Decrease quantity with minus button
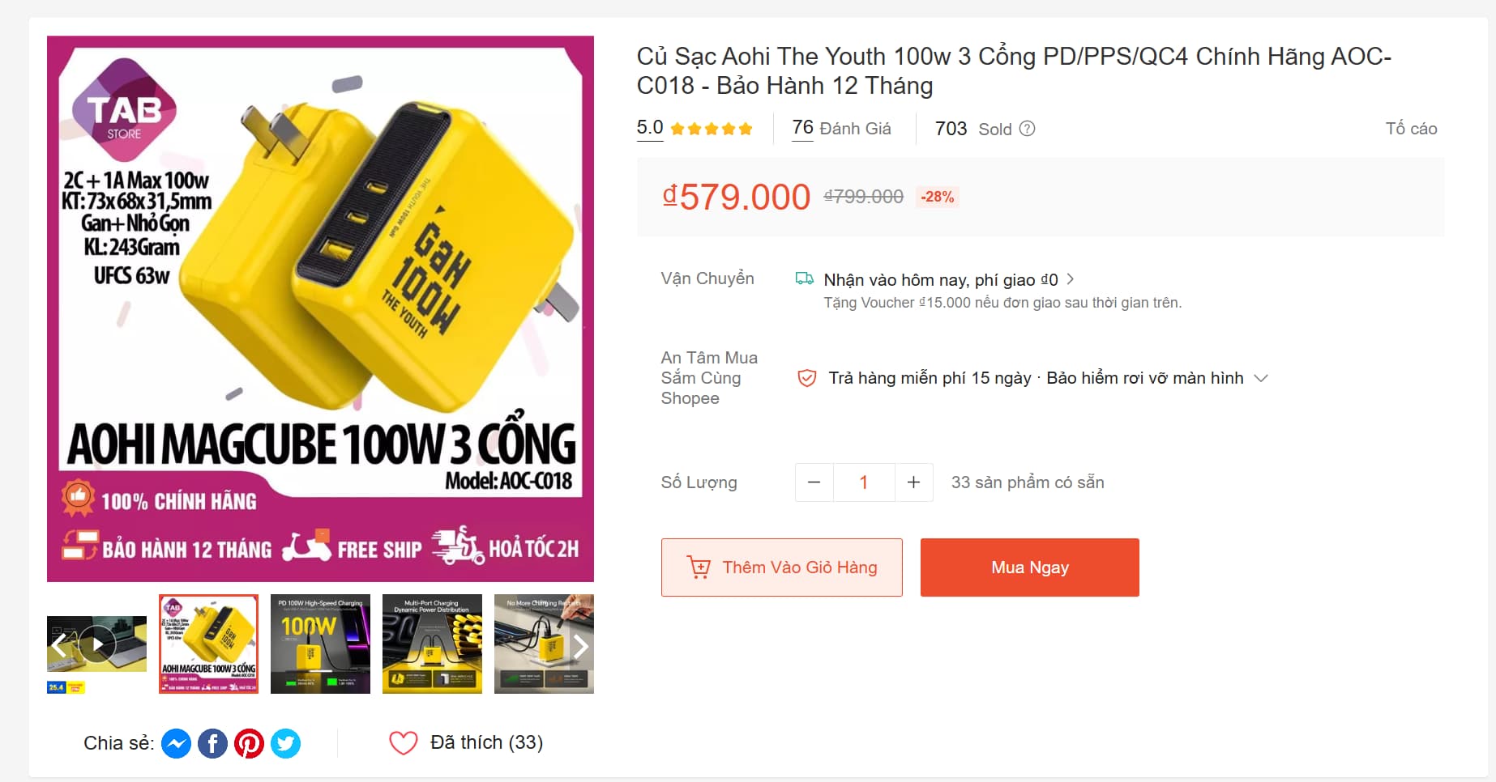The height and width of the screenshot is (782, 1496). [814, 482]
